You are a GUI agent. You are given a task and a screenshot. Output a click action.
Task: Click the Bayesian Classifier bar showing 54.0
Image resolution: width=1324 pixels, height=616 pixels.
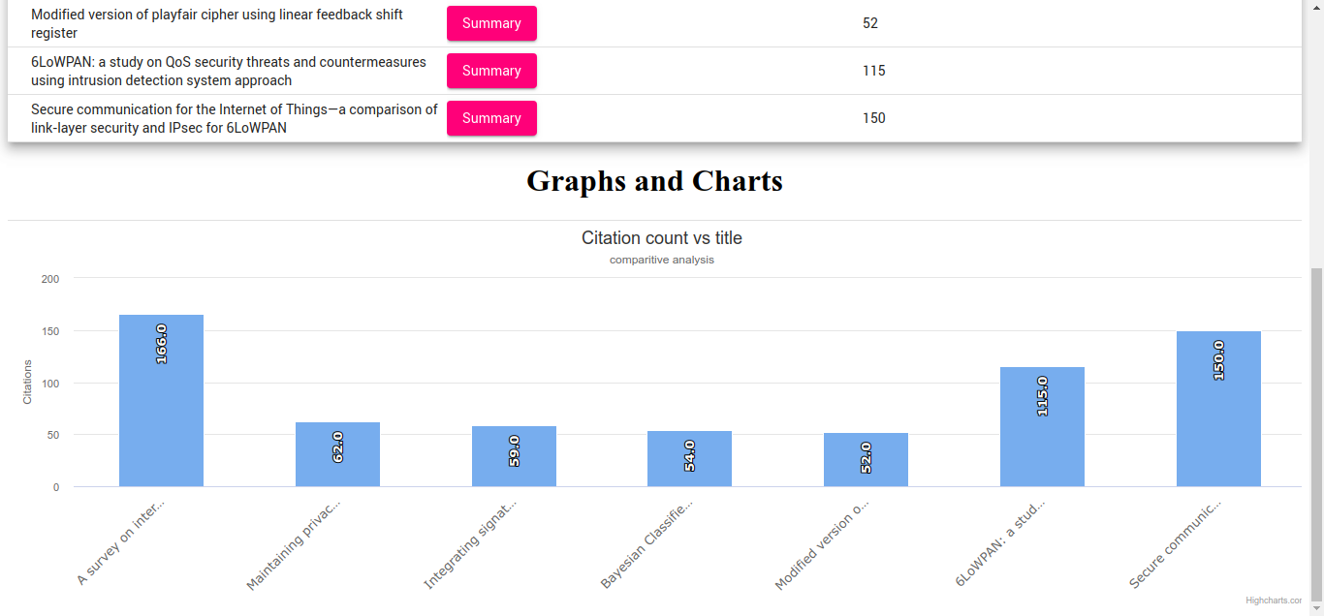coord(690,457)
